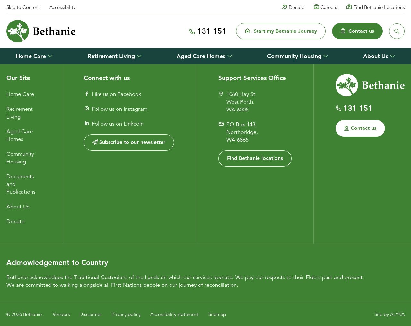Click the green Contact us button in the header
Viewport: 411px width, 326px height.
tap(357, 31)
